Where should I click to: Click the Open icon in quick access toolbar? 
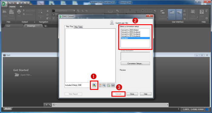(x=10, y=3)
